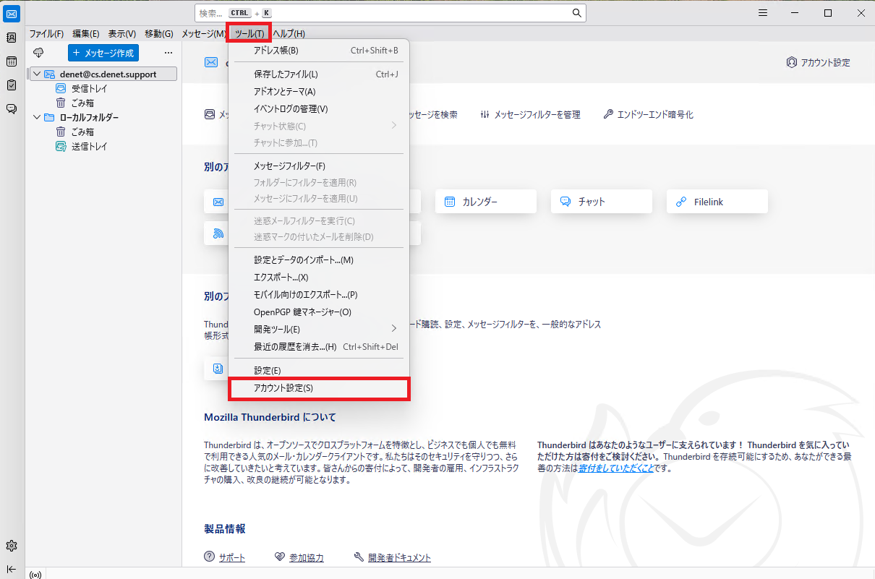Choose イベントログの管理(V) menu entry
Viewport: 875px width, 579px height.
tap(319, 109)
